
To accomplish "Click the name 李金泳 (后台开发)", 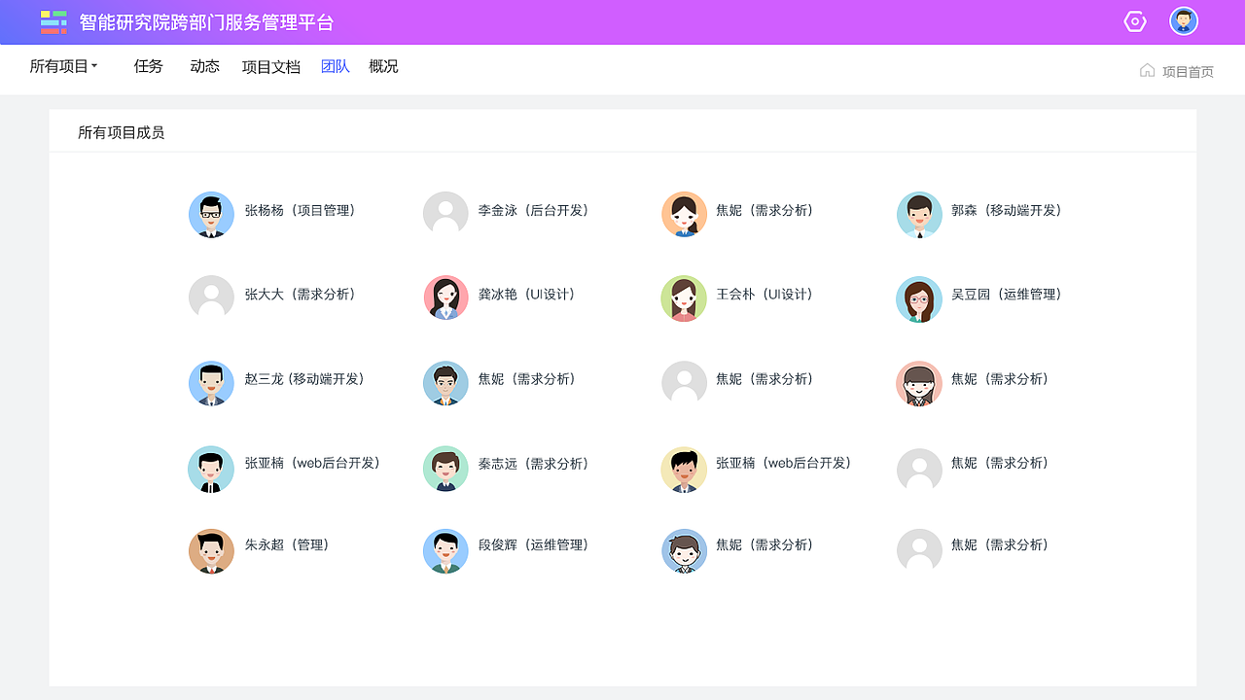I will (x=535, y=212).
